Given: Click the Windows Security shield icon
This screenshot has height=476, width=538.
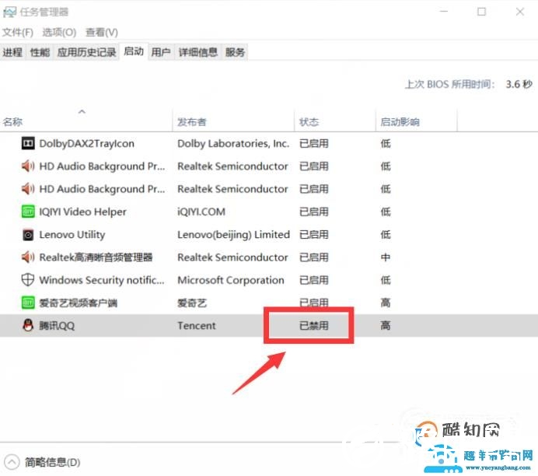Looking at the screenshot, I should click(28, 280).
